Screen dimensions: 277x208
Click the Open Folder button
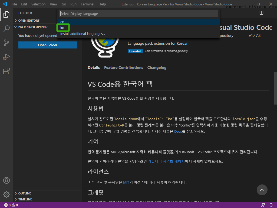(x=48, y=45)
